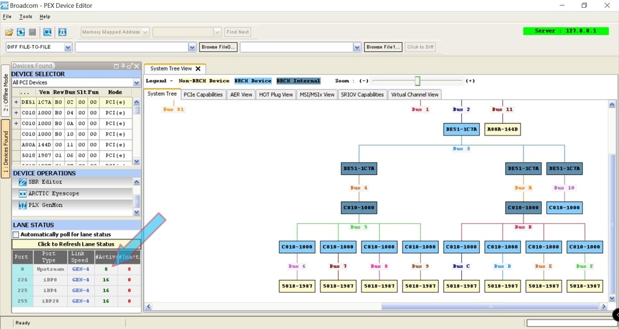Screen dimensions: 619x329
Task: Switch to the AER View tab
Action: (x=241, y=95)
